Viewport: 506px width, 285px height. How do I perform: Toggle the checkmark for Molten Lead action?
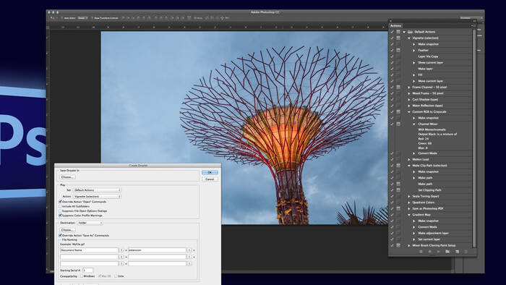pyautogui.click(x=392, y=159)
